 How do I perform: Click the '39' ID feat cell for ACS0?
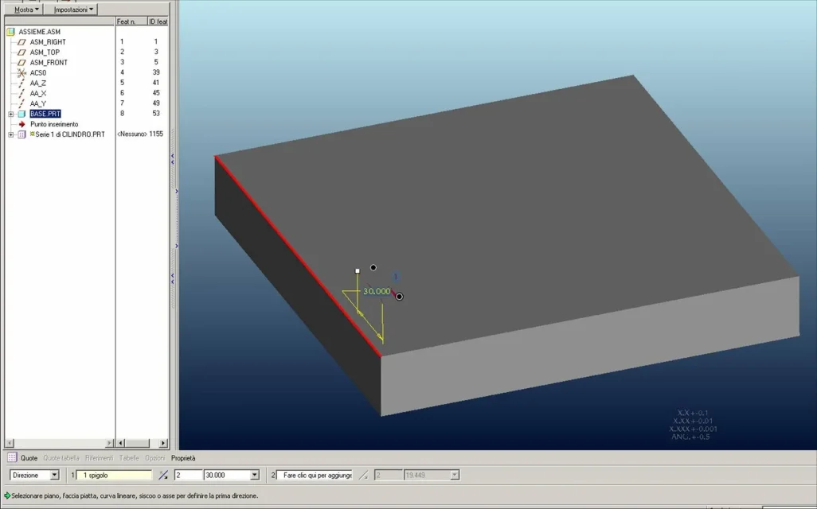point(156,72)
